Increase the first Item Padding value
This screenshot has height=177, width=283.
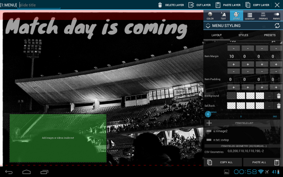click(233, 87)
